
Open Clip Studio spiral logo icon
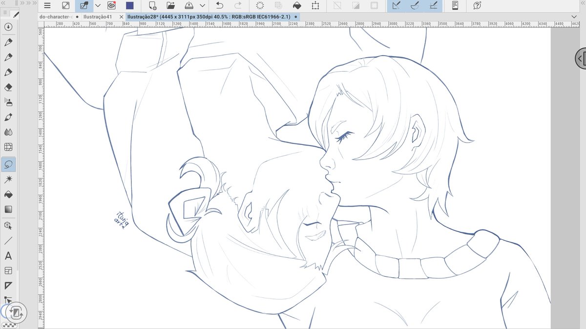point(111,5)
